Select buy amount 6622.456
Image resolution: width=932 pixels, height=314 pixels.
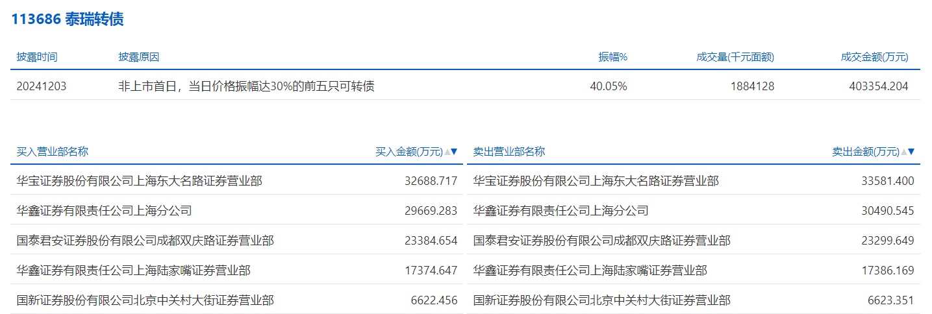point(435,300)
